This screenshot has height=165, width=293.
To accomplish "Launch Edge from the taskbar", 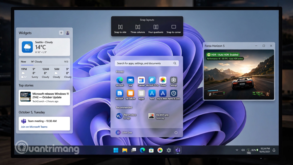I will [x=142, y=150].
